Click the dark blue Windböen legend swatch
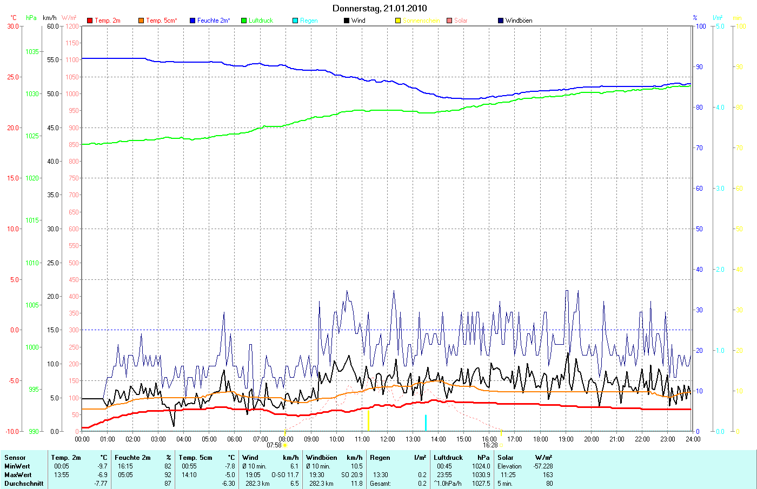The height and width of the screenshot is (489, 757). [501, 21]
